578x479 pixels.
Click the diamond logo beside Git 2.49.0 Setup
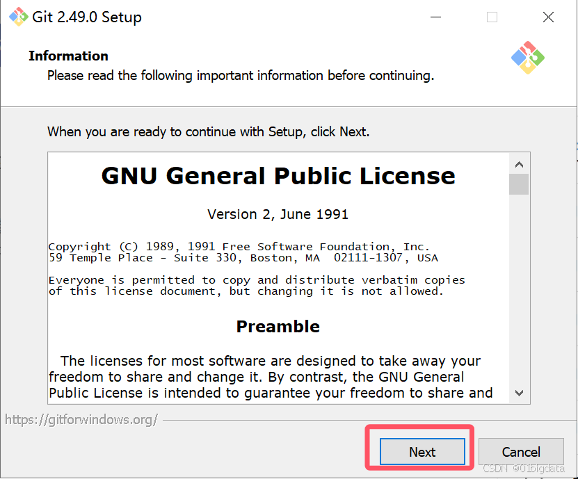click(x=17, y=17)
